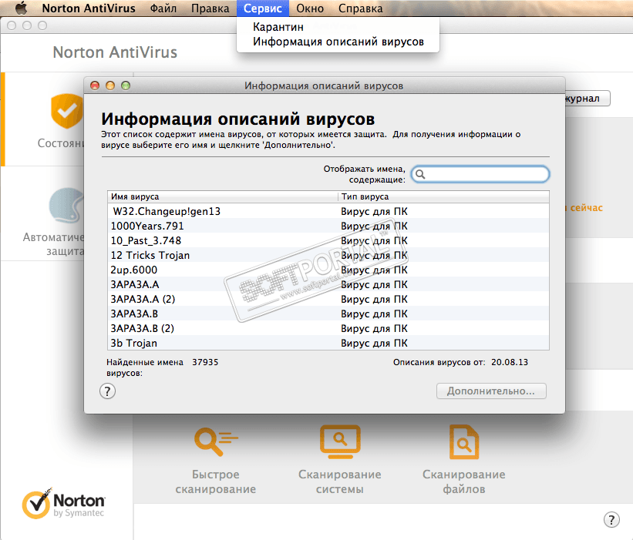Sort by the Имя вируса column header
Image resolution: width=633 pixels, height=540 pixels.
point(223,196)
